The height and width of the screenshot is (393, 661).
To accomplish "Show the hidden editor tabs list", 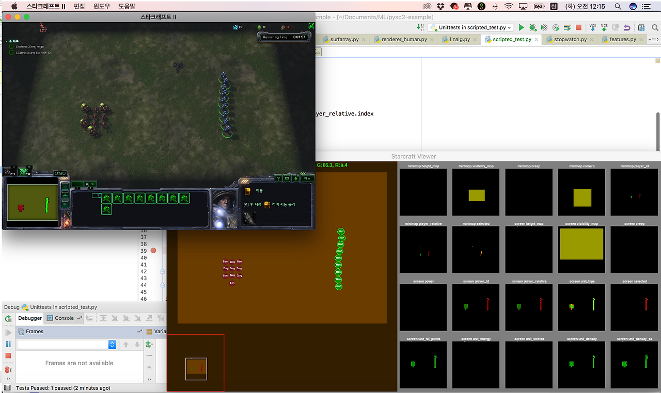I will tap(653, 39).
